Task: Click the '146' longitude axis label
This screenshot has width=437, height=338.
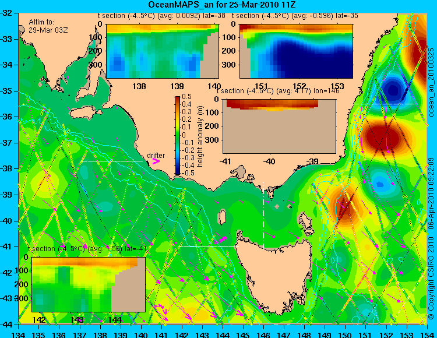Action: click(263, 335)
